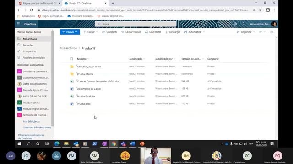Go back with browser back arrow
The width and height of the screenshot is (293, 164).
point(19,10)
